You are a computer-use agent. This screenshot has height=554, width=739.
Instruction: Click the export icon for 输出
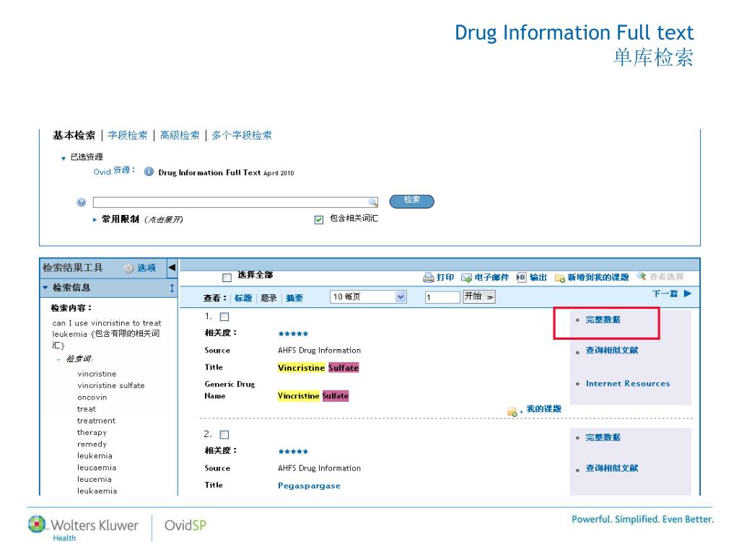pyautogui.click(x=521, y=278)
